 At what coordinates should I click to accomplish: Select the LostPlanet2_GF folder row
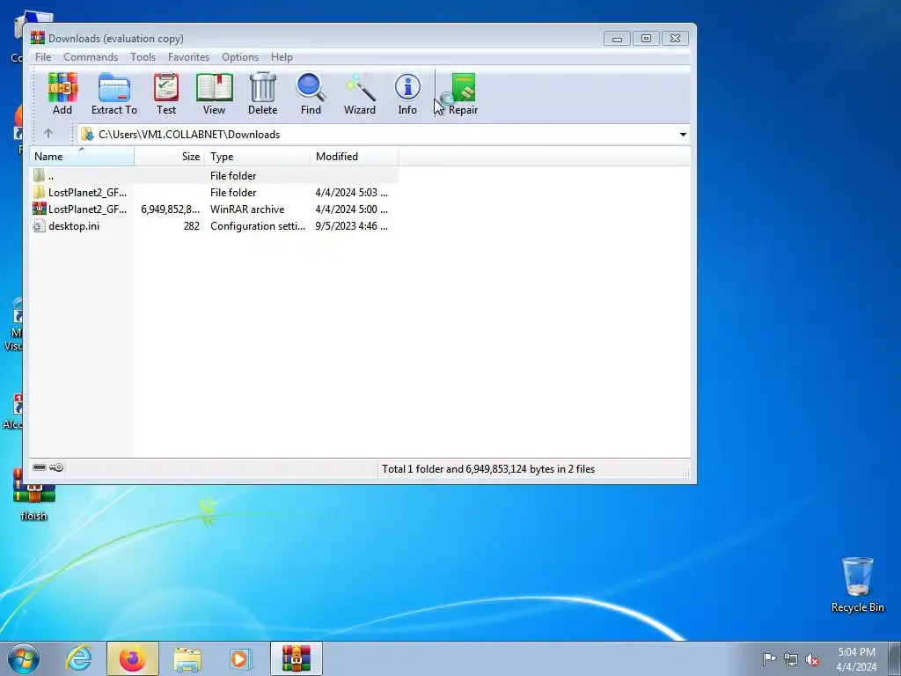point(214,193)
